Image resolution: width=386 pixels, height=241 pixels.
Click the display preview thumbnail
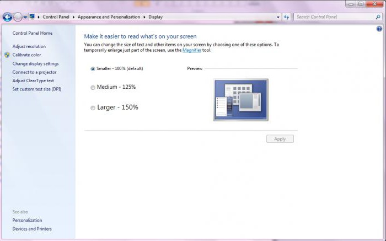click(x=240, y=99)
